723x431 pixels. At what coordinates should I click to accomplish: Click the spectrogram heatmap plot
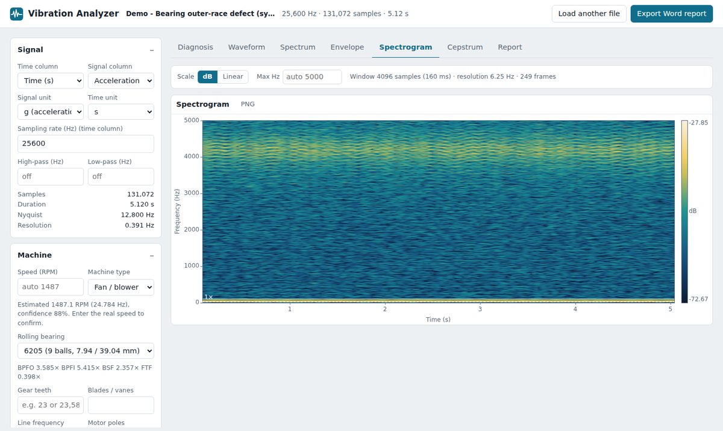[x=438, y=211]
